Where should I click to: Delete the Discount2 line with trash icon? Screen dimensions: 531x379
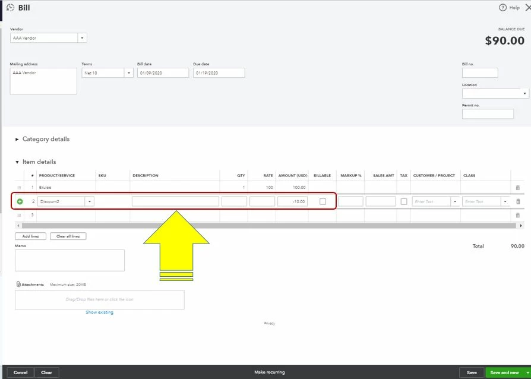[518, 201]
